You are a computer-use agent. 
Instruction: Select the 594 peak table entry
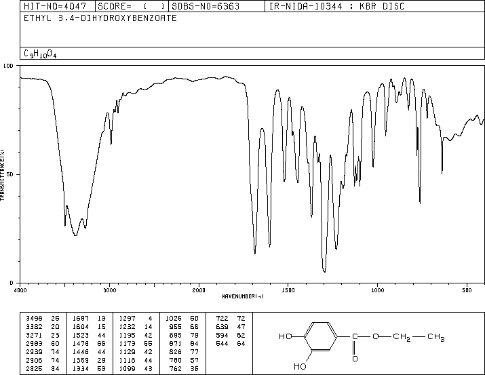coord(222,335)
